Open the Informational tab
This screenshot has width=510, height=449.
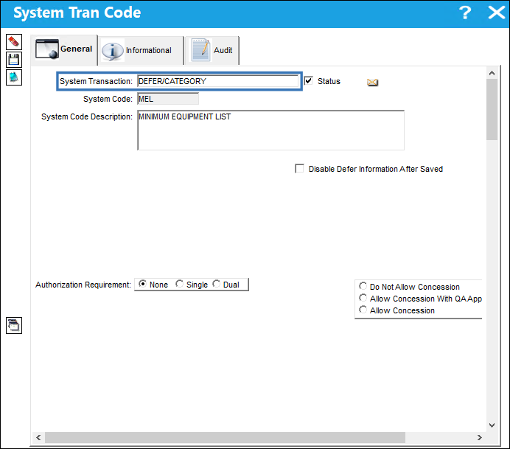tap(141, 50)
